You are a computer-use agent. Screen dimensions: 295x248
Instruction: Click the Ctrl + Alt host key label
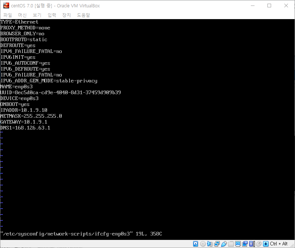click(279, 244)
